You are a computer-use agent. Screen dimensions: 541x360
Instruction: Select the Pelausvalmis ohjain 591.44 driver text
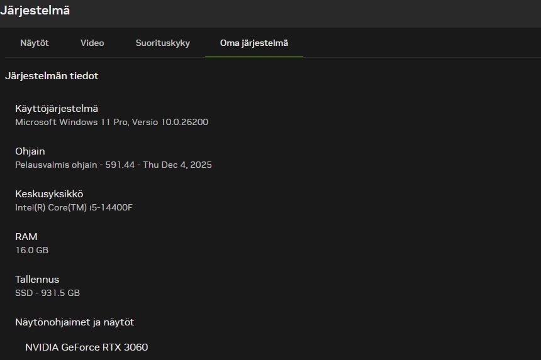pyautogui.click(x=113, y=165)
